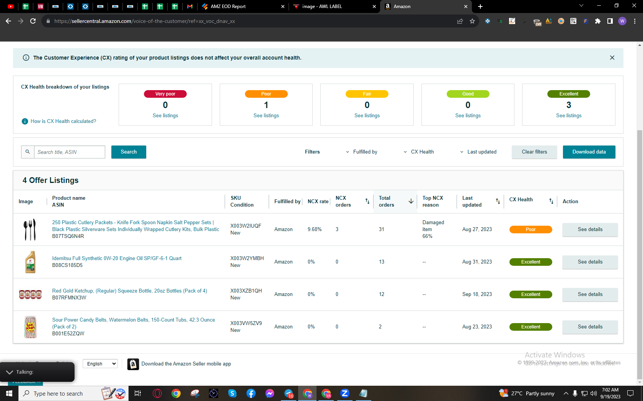Sort table by NCX orders arrows
This screenshot has height=401, width=643.
click(x=367, y=201)
